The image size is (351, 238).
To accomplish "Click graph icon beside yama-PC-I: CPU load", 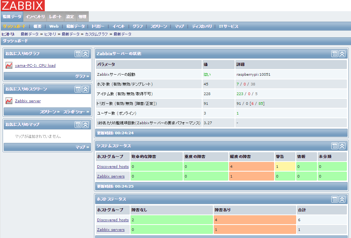I will tap(9, 65).
